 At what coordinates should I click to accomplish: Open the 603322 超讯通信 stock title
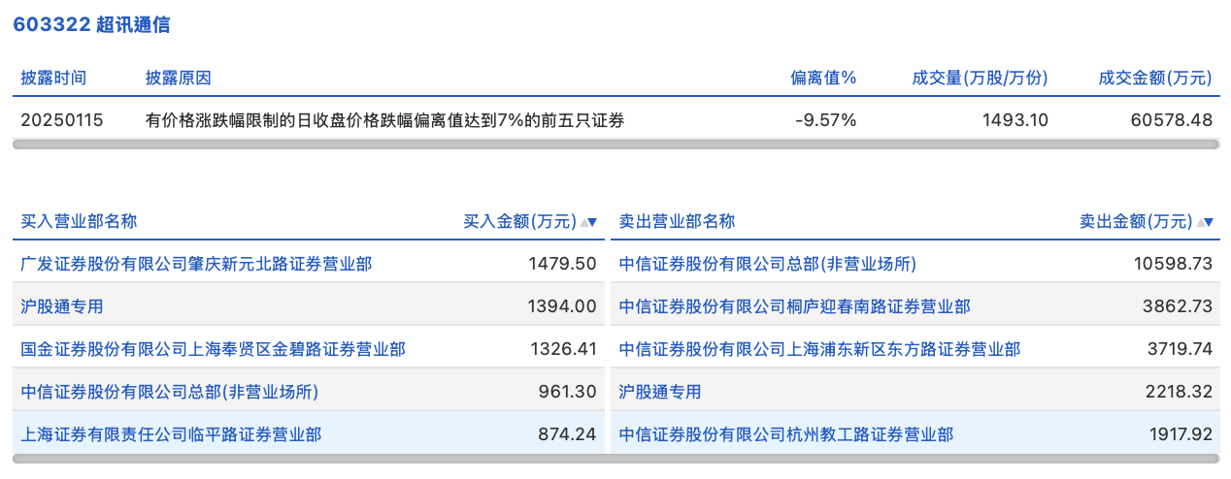pos(91,25)
